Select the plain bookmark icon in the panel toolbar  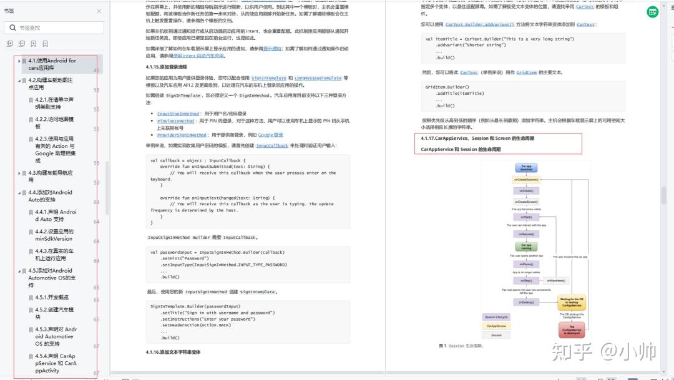[x=45, y=44]
